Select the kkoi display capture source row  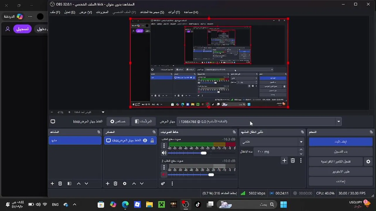tap(130, 140)
